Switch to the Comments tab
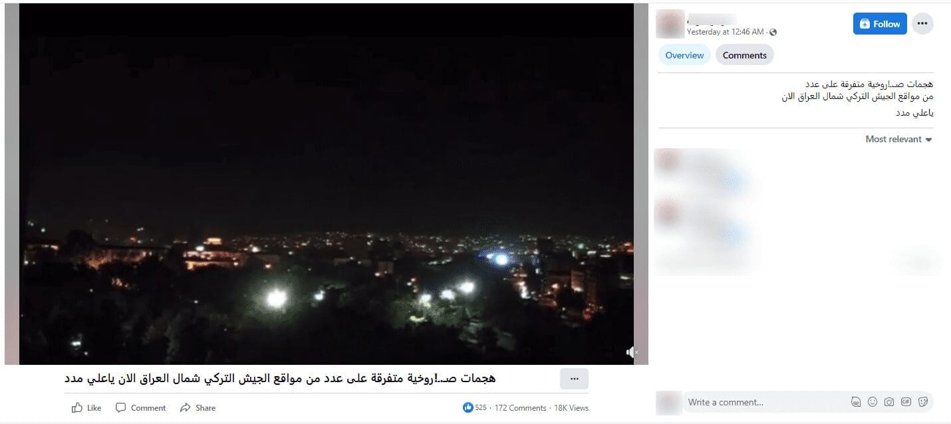The width and height of the screenshot is (951, 424). (x=745, y=55)
